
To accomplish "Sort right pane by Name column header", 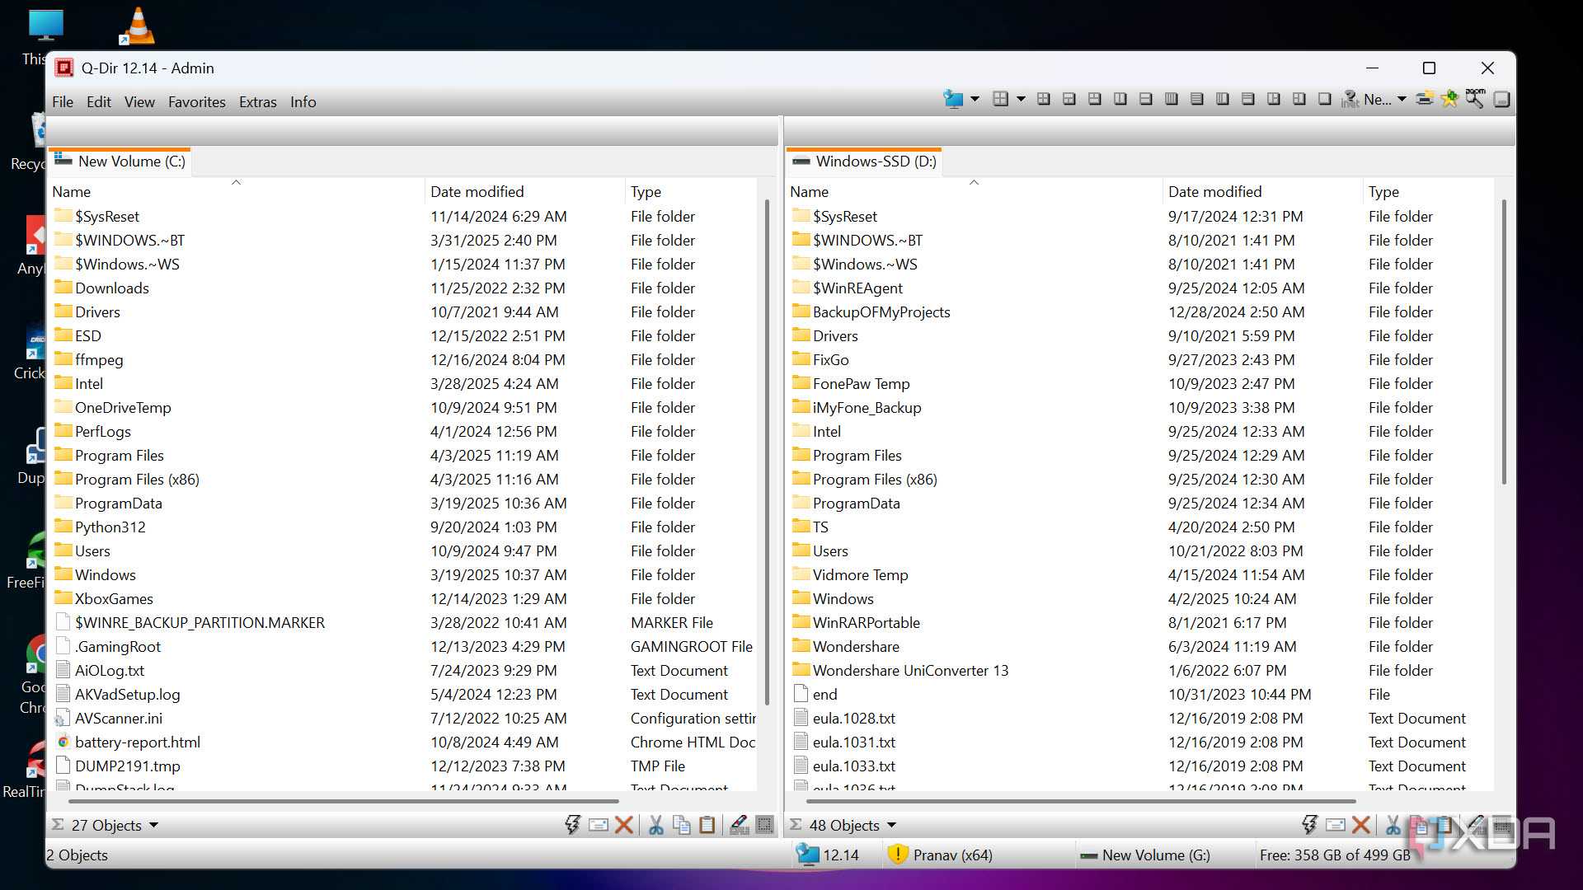I will tap(974, 191).
